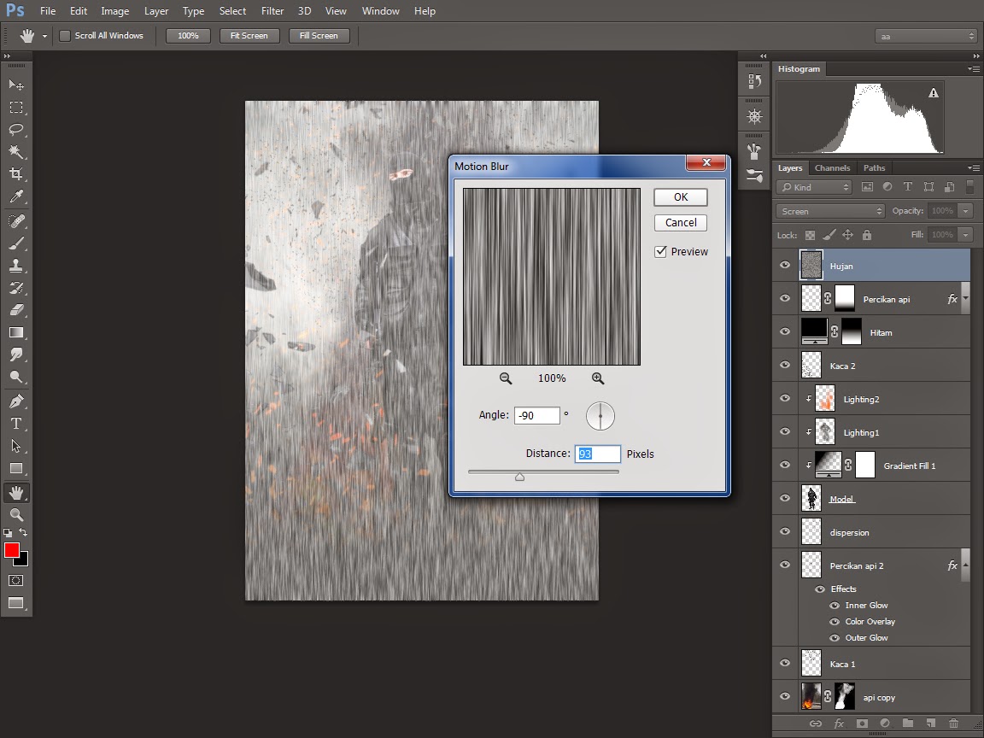
Task: Click the zoom out magnifier in Motion Blur preview
Action: [506, 378]
